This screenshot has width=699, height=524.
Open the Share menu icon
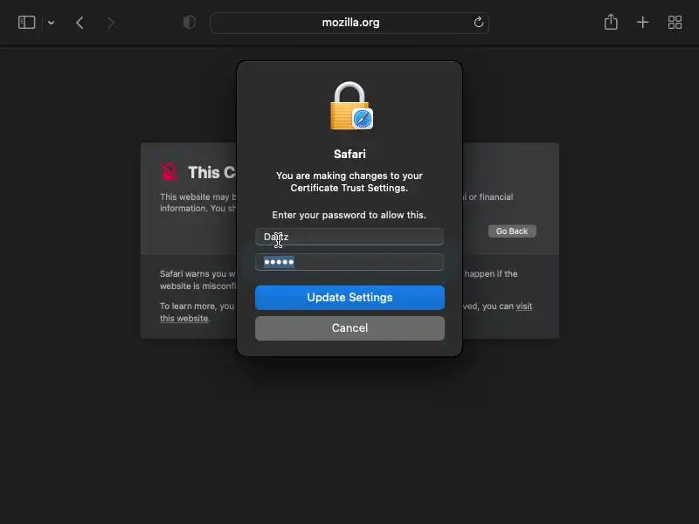tap(611, 22)
